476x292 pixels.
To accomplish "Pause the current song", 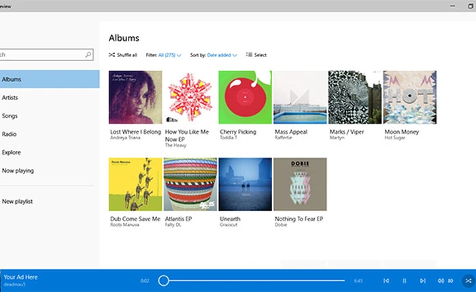I will (405, 280).
